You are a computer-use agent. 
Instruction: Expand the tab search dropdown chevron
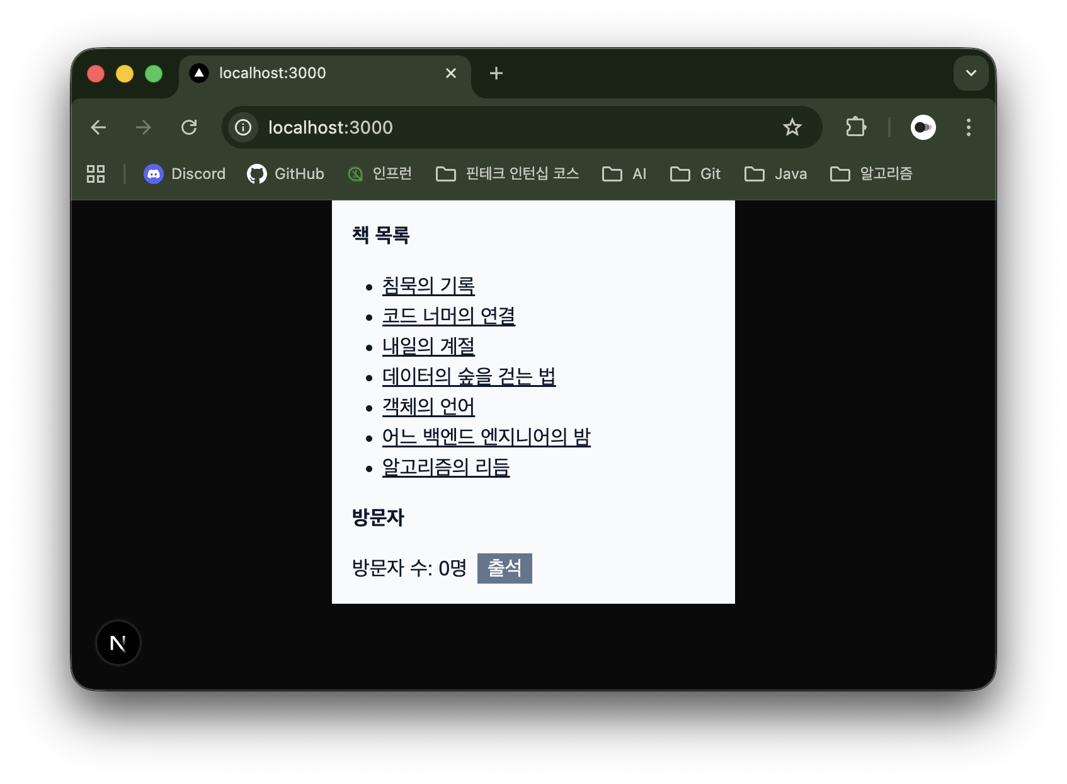coord(971,73)
